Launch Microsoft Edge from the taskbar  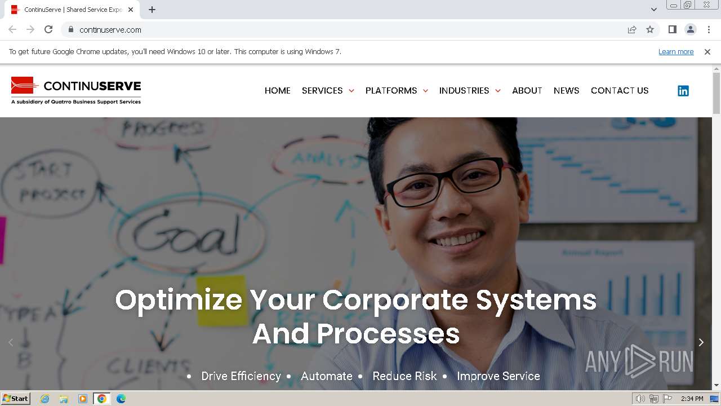pyautogui.click(x=121, y=399)
